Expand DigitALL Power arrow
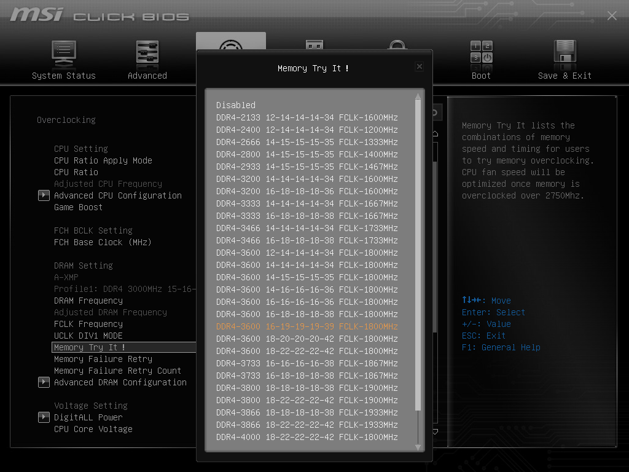 pos(44,417)
